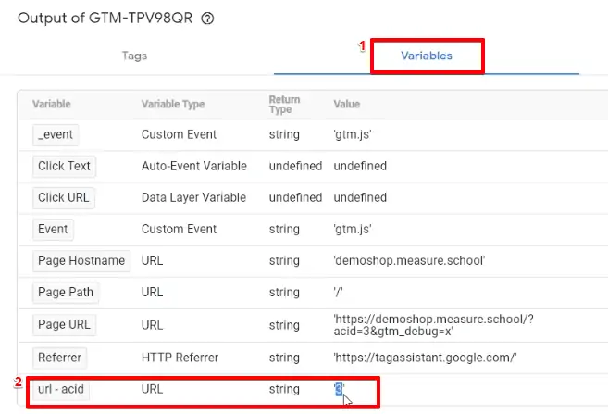Click the Variable Type column header
This screenshot has width=608, height=414.
click(x=173, y=104)
